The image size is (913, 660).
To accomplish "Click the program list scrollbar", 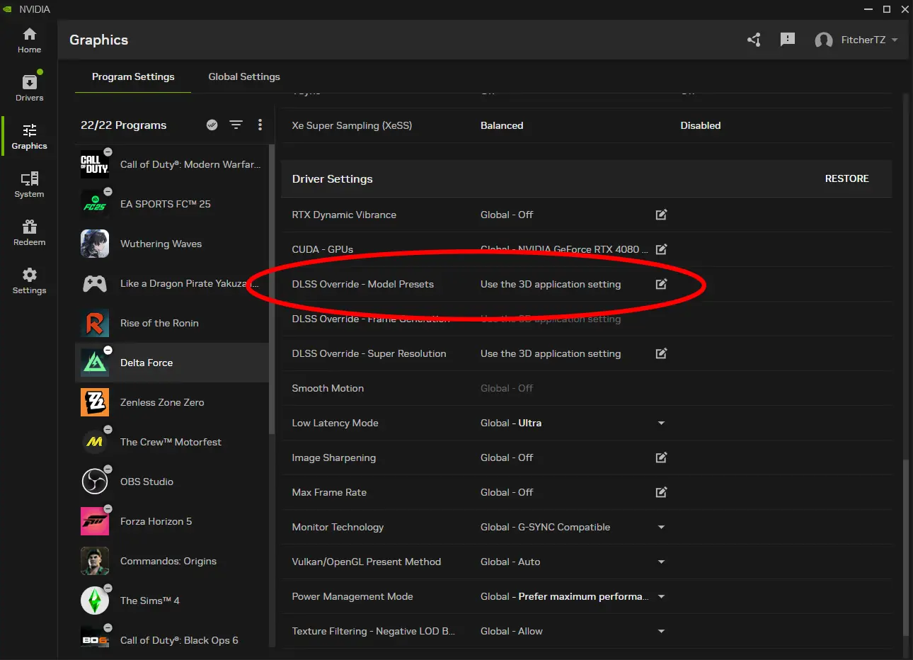I will coord(272,289).
